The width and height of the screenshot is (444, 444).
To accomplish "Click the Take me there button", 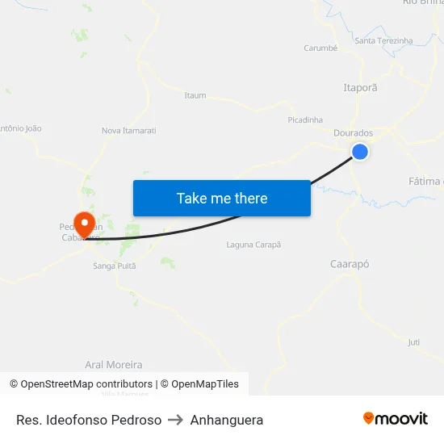I will (222, 198).
